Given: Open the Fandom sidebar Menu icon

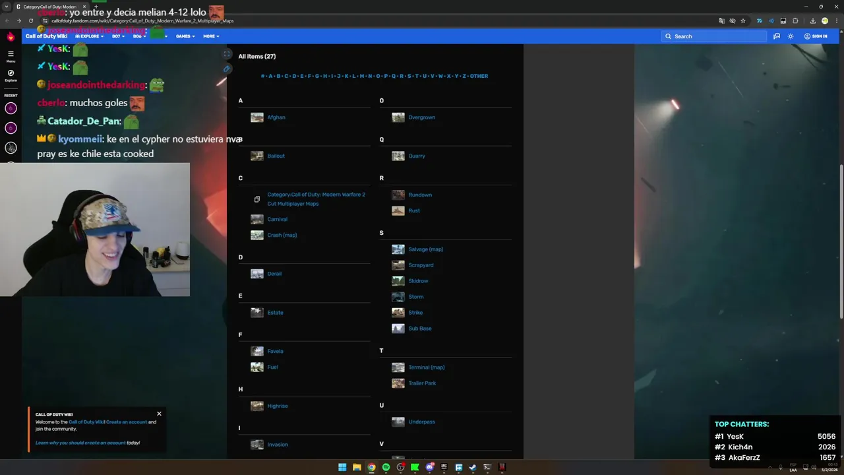Looking at the screenshot, I should [11, 55].
